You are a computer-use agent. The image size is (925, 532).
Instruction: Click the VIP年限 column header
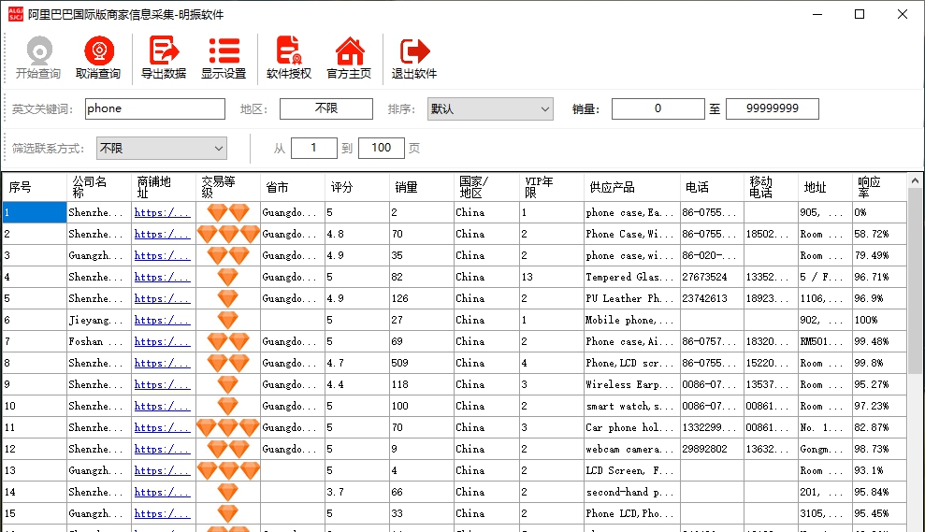[x=551, y=188]
